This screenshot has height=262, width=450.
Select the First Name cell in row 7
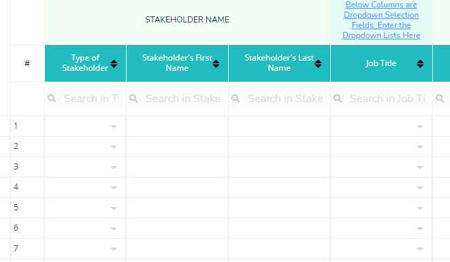tap(178, 249)
